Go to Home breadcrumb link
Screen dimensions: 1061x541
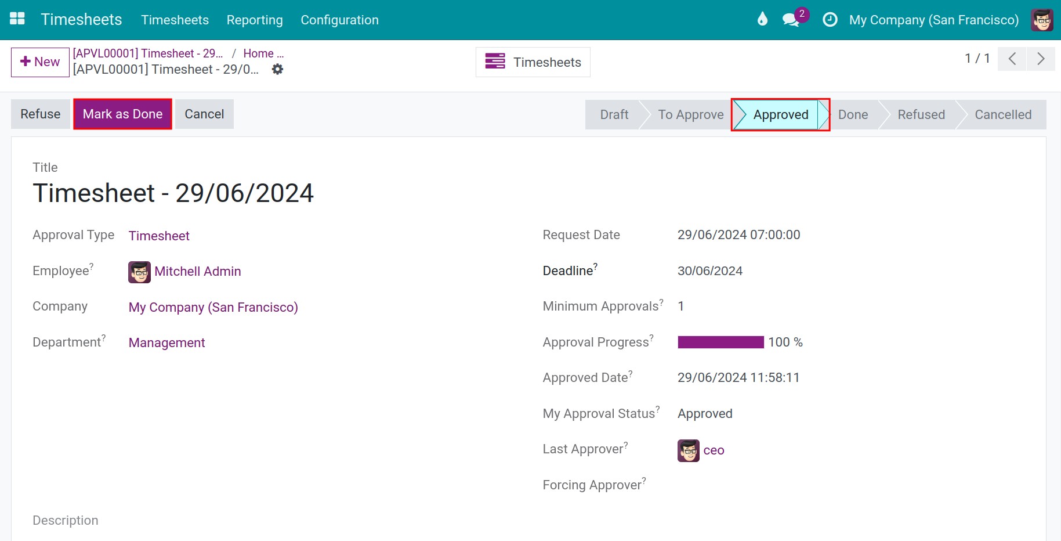tap(263, 53)
